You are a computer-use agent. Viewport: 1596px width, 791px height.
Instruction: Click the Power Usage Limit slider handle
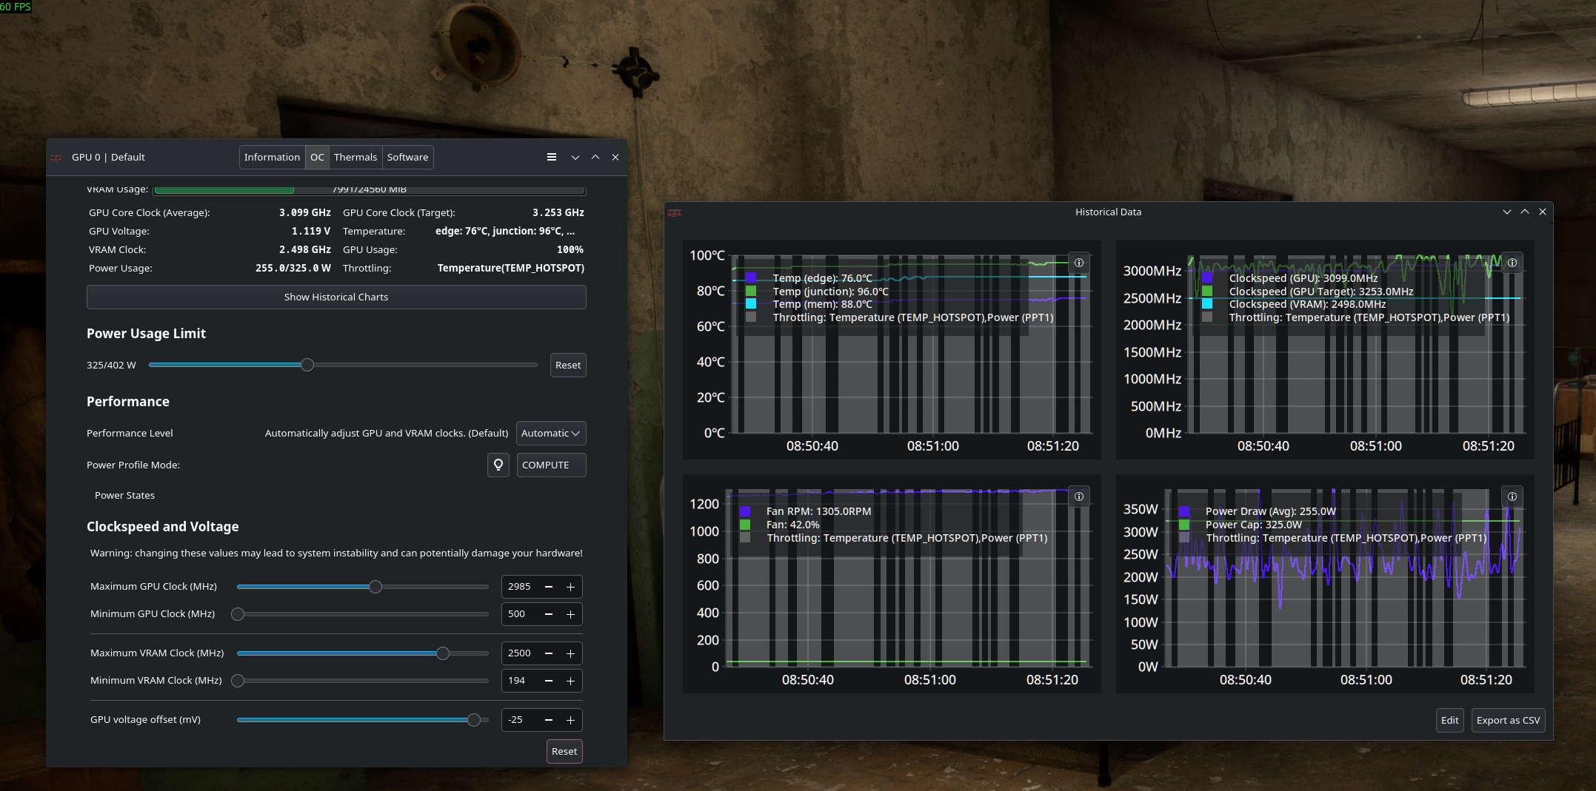tap(307, 365)
